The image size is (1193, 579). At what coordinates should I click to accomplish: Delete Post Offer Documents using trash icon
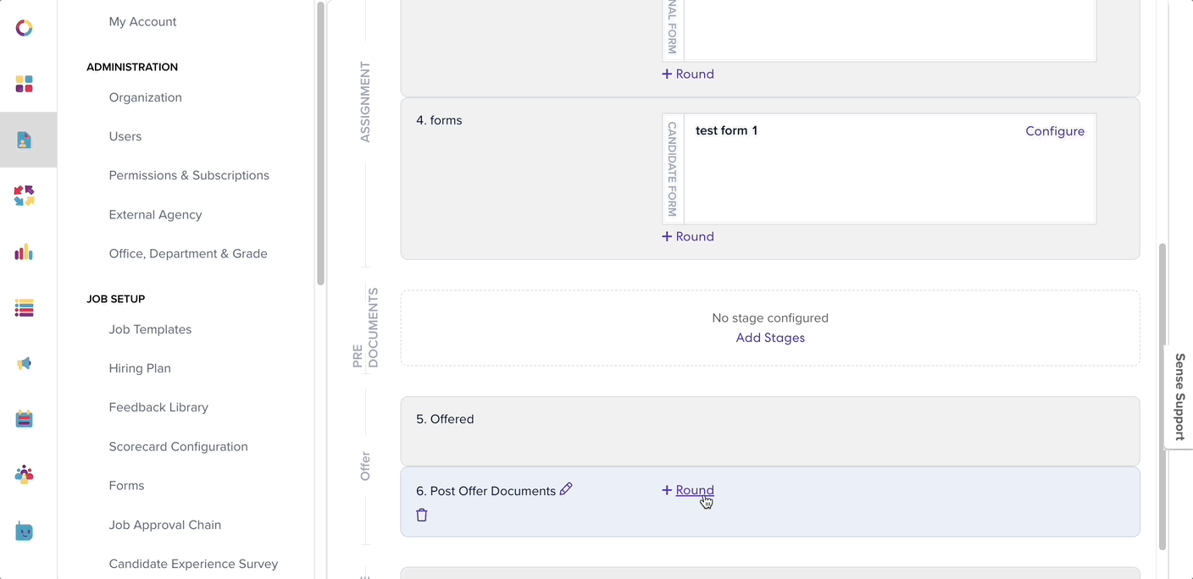click(421, 515)
